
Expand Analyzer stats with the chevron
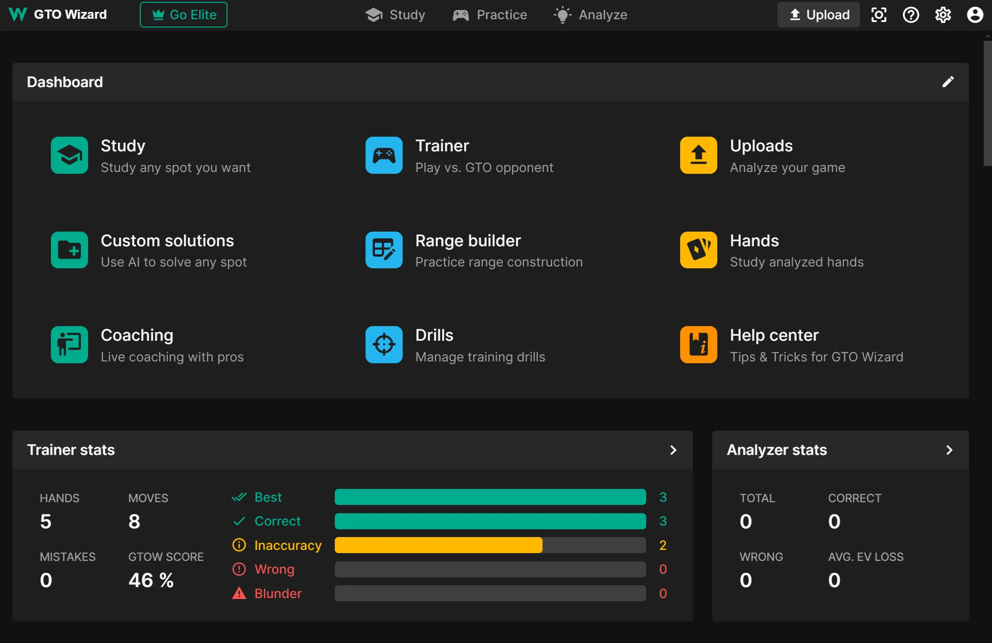pyautogui.click(x=949, y=450)
